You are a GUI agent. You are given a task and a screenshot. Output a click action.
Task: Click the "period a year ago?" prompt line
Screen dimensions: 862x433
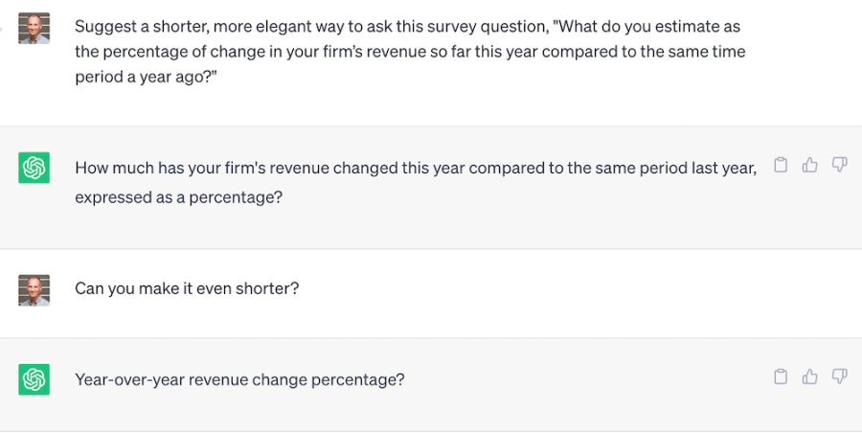(x=145, y=78)
